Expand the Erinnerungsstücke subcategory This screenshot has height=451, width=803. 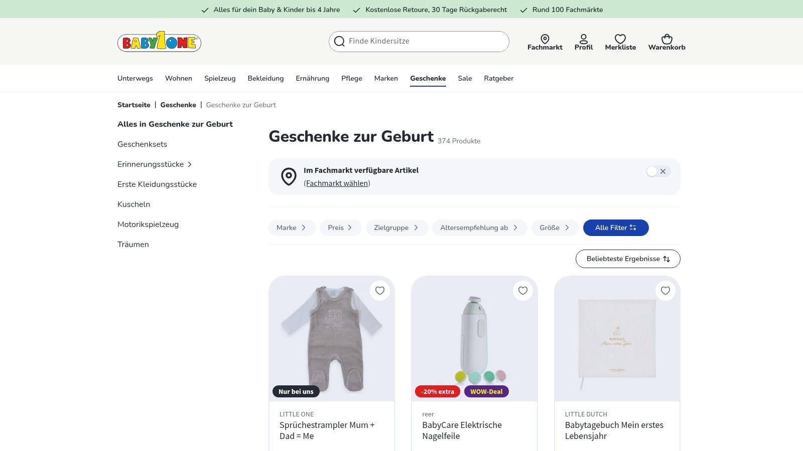coord(190,164)
